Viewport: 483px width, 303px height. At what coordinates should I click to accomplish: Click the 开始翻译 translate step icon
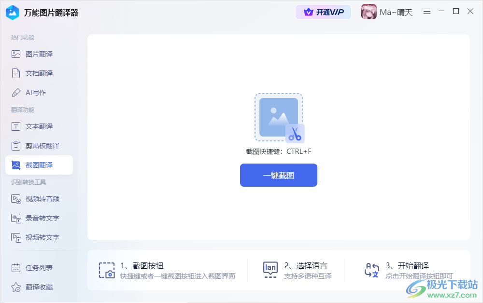[371, 270]
